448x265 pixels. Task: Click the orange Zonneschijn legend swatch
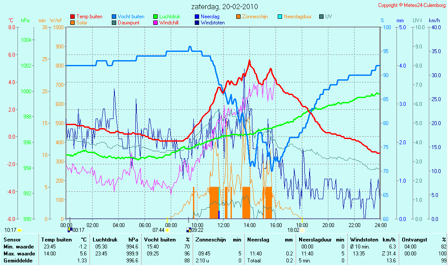pyautogui.click(x=238, y=17)
